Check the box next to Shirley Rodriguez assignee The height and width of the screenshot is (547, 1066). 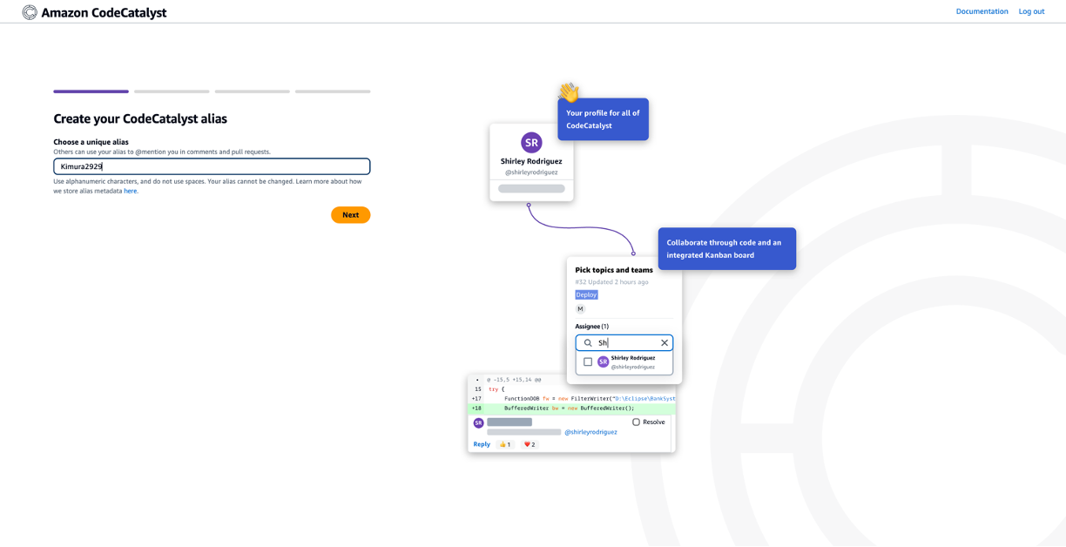pyautogui.click(x=586, y=361)
